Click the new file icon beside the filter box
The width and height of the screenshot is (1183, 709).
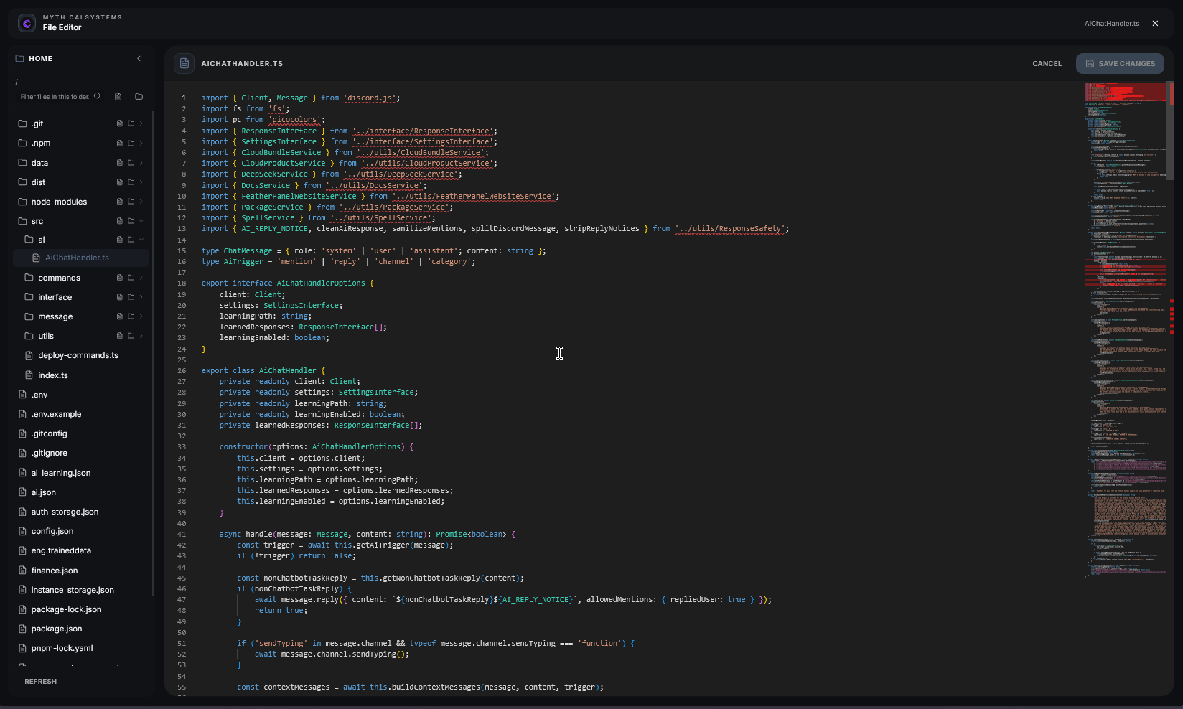[118, 97]
